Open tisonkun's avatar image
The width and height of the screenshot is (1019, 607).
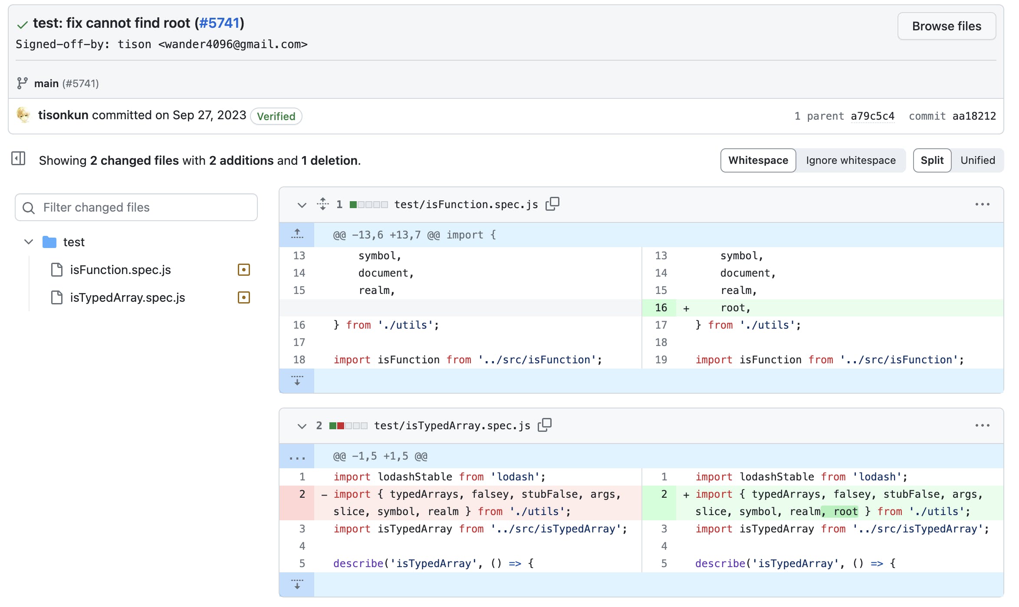coord(23,115)
